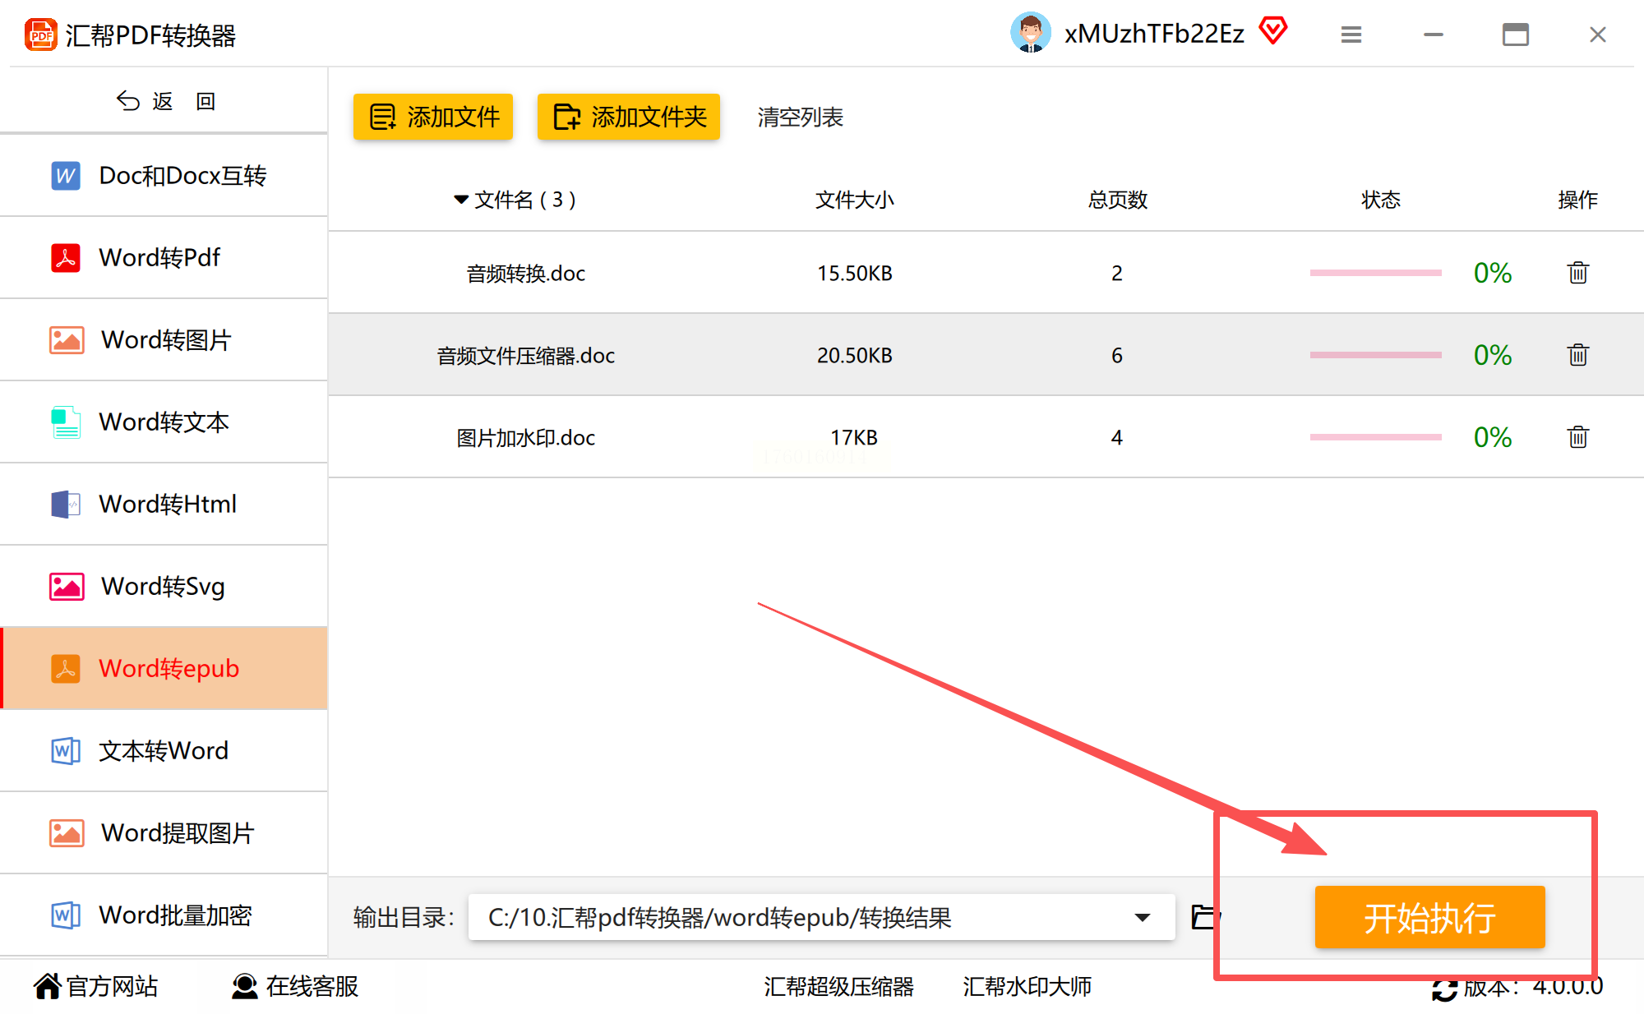Switch to Word转图片 conversion mode
This screenshot has width=1644, height=1014.
tap(164, 339)
